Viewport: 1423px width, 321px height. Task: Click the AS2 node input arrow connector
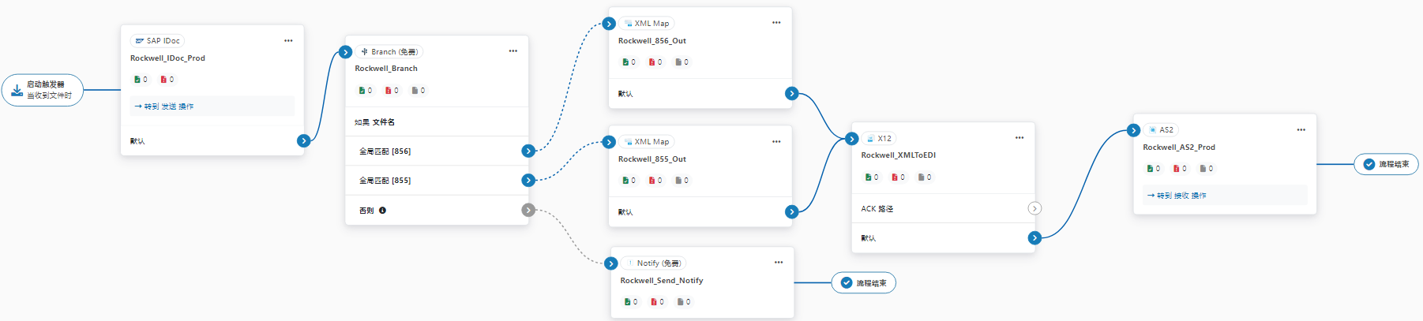[1133, 130]
